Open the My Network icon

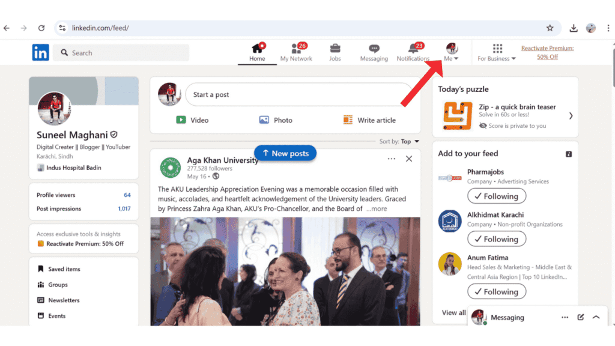pos(296,49)
